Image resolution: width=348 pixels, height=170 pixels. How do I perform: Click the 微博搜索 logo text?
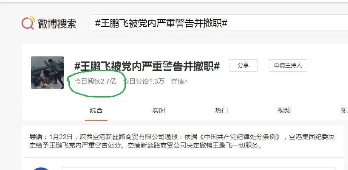(57, 23)
